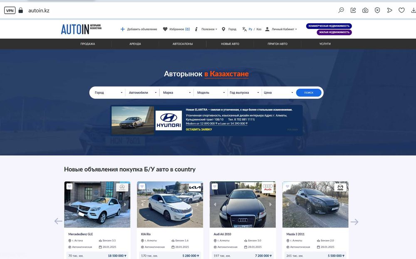Open the white KIA Rio photo

tap(170, 205)
